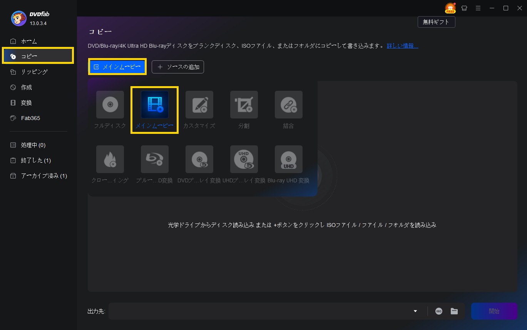This screenshot has height=330, width=527.
Task: Show the 処理中 (0) task list
Action: (38, 145)
